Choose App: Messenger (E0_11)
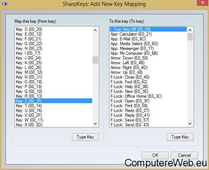This screenshot has height=170, width=209. (148, 48)
